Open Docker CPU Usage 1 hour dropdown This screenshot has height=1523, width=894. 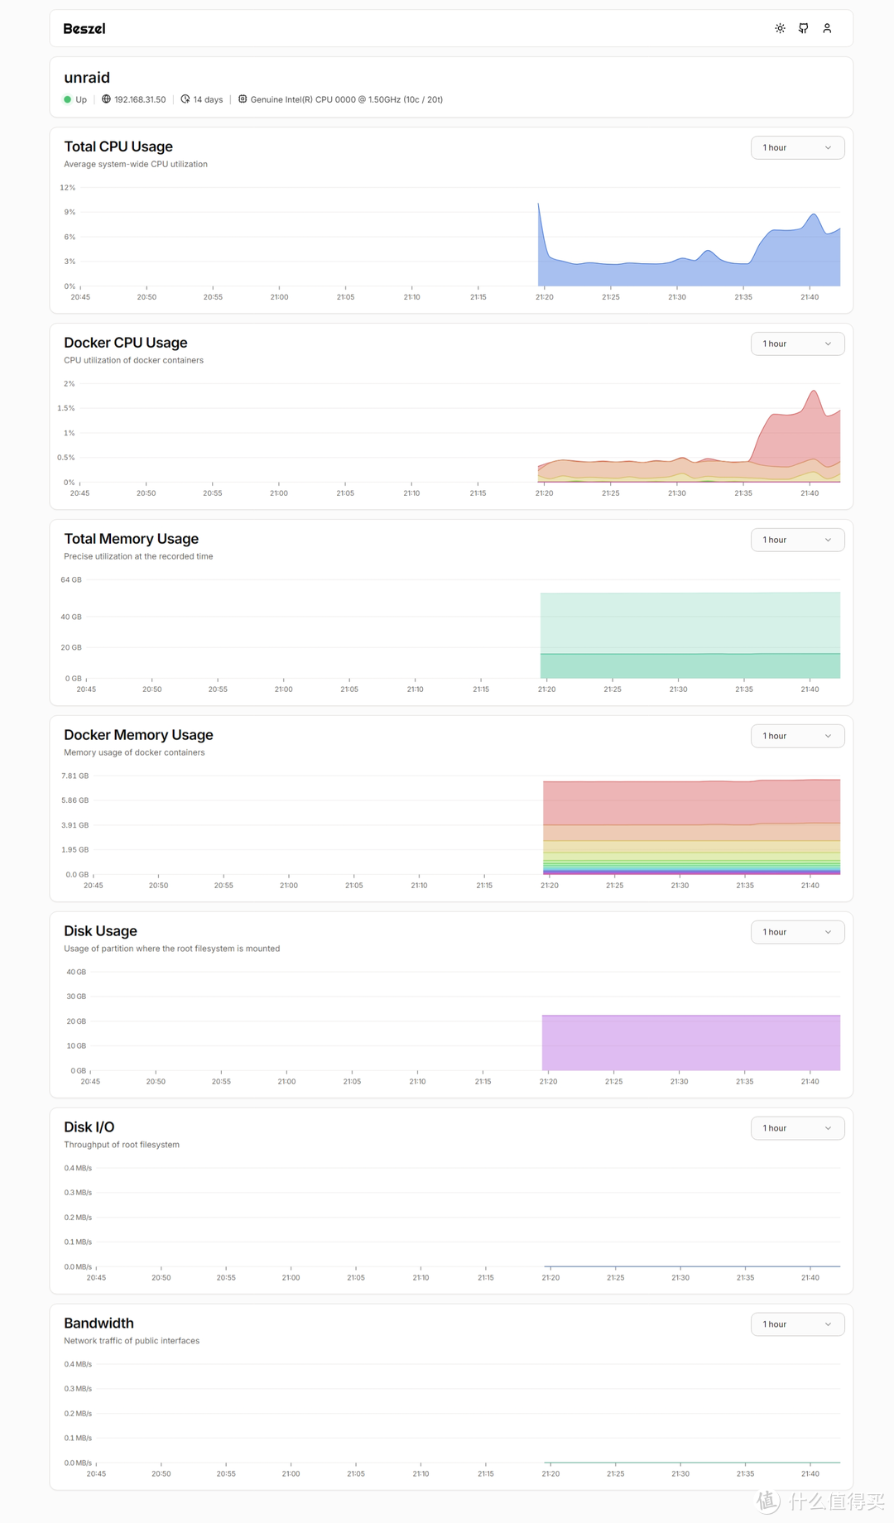point(797,344)
